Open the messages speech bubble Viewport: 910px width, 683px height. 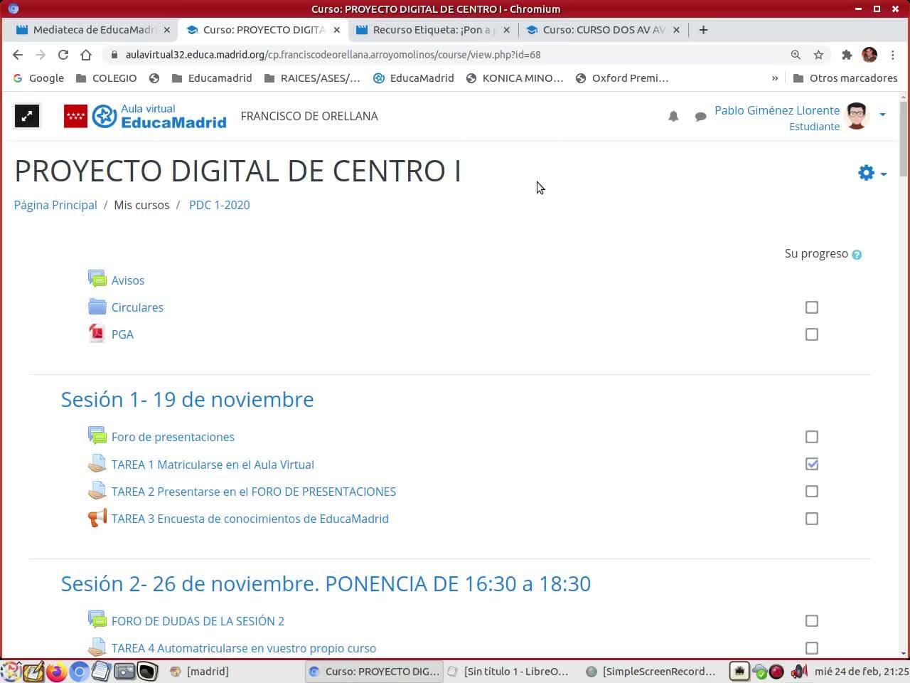point(700,116)
